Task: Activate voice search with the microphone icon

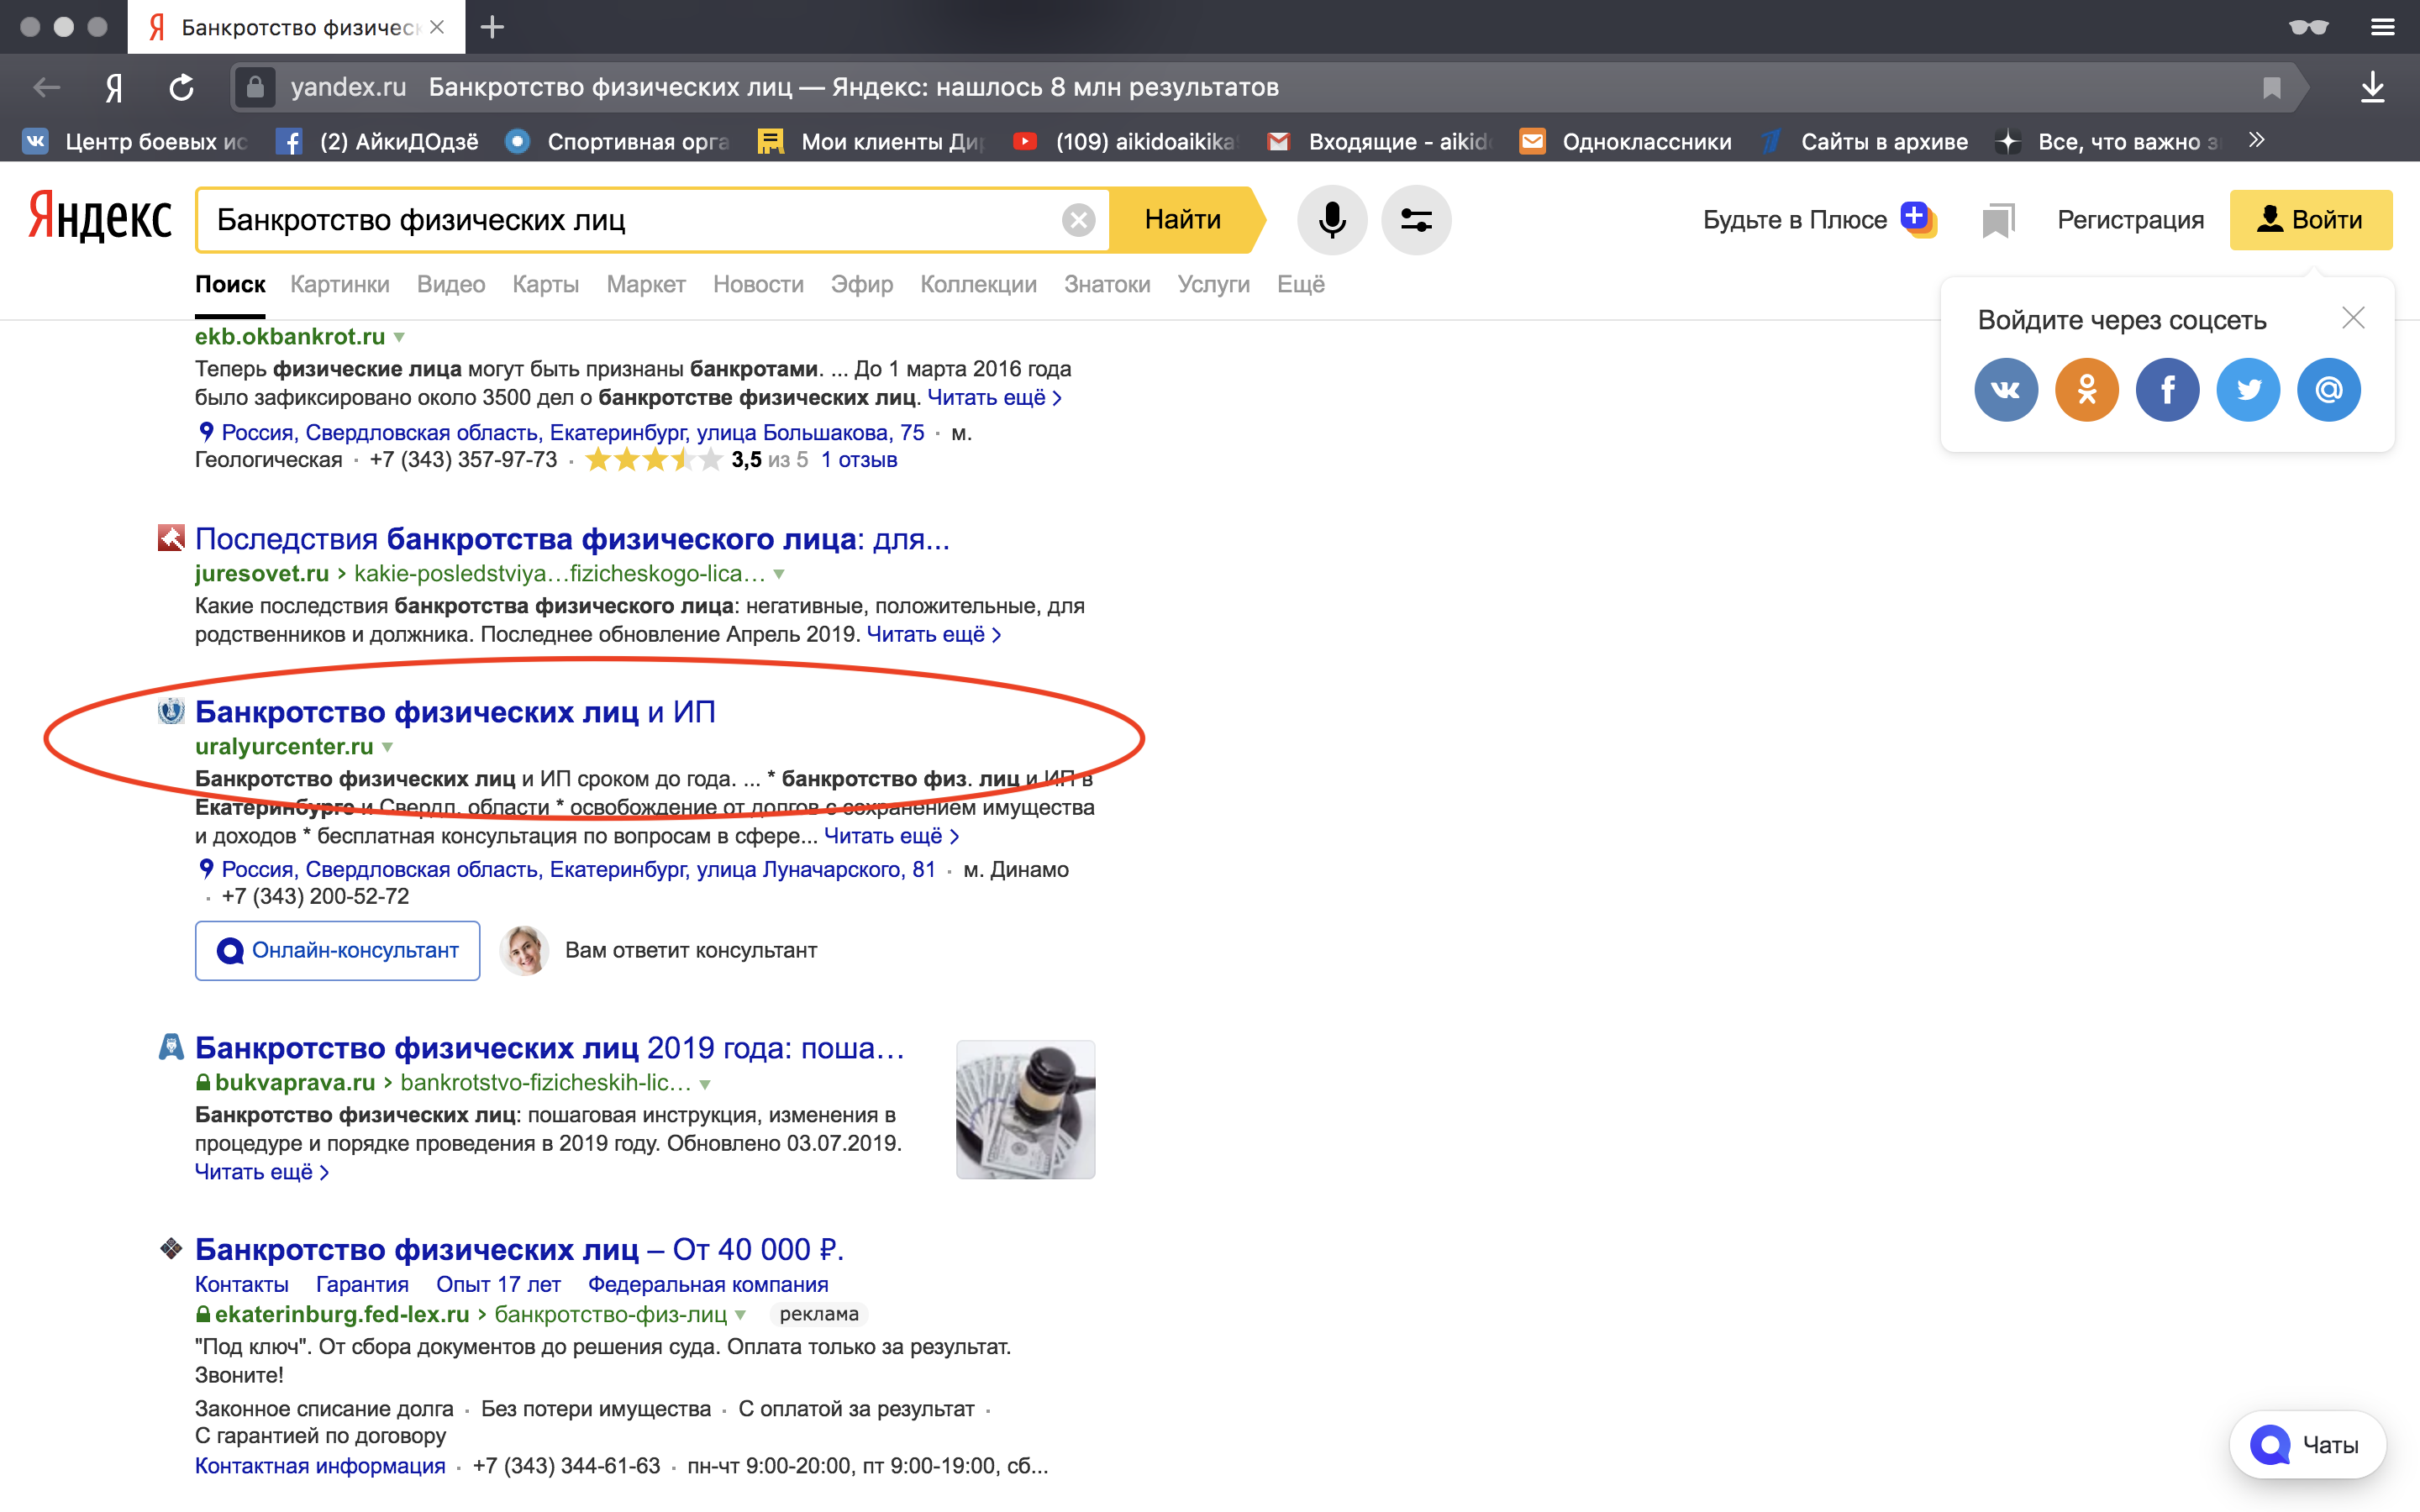Action: (1333, 220)
